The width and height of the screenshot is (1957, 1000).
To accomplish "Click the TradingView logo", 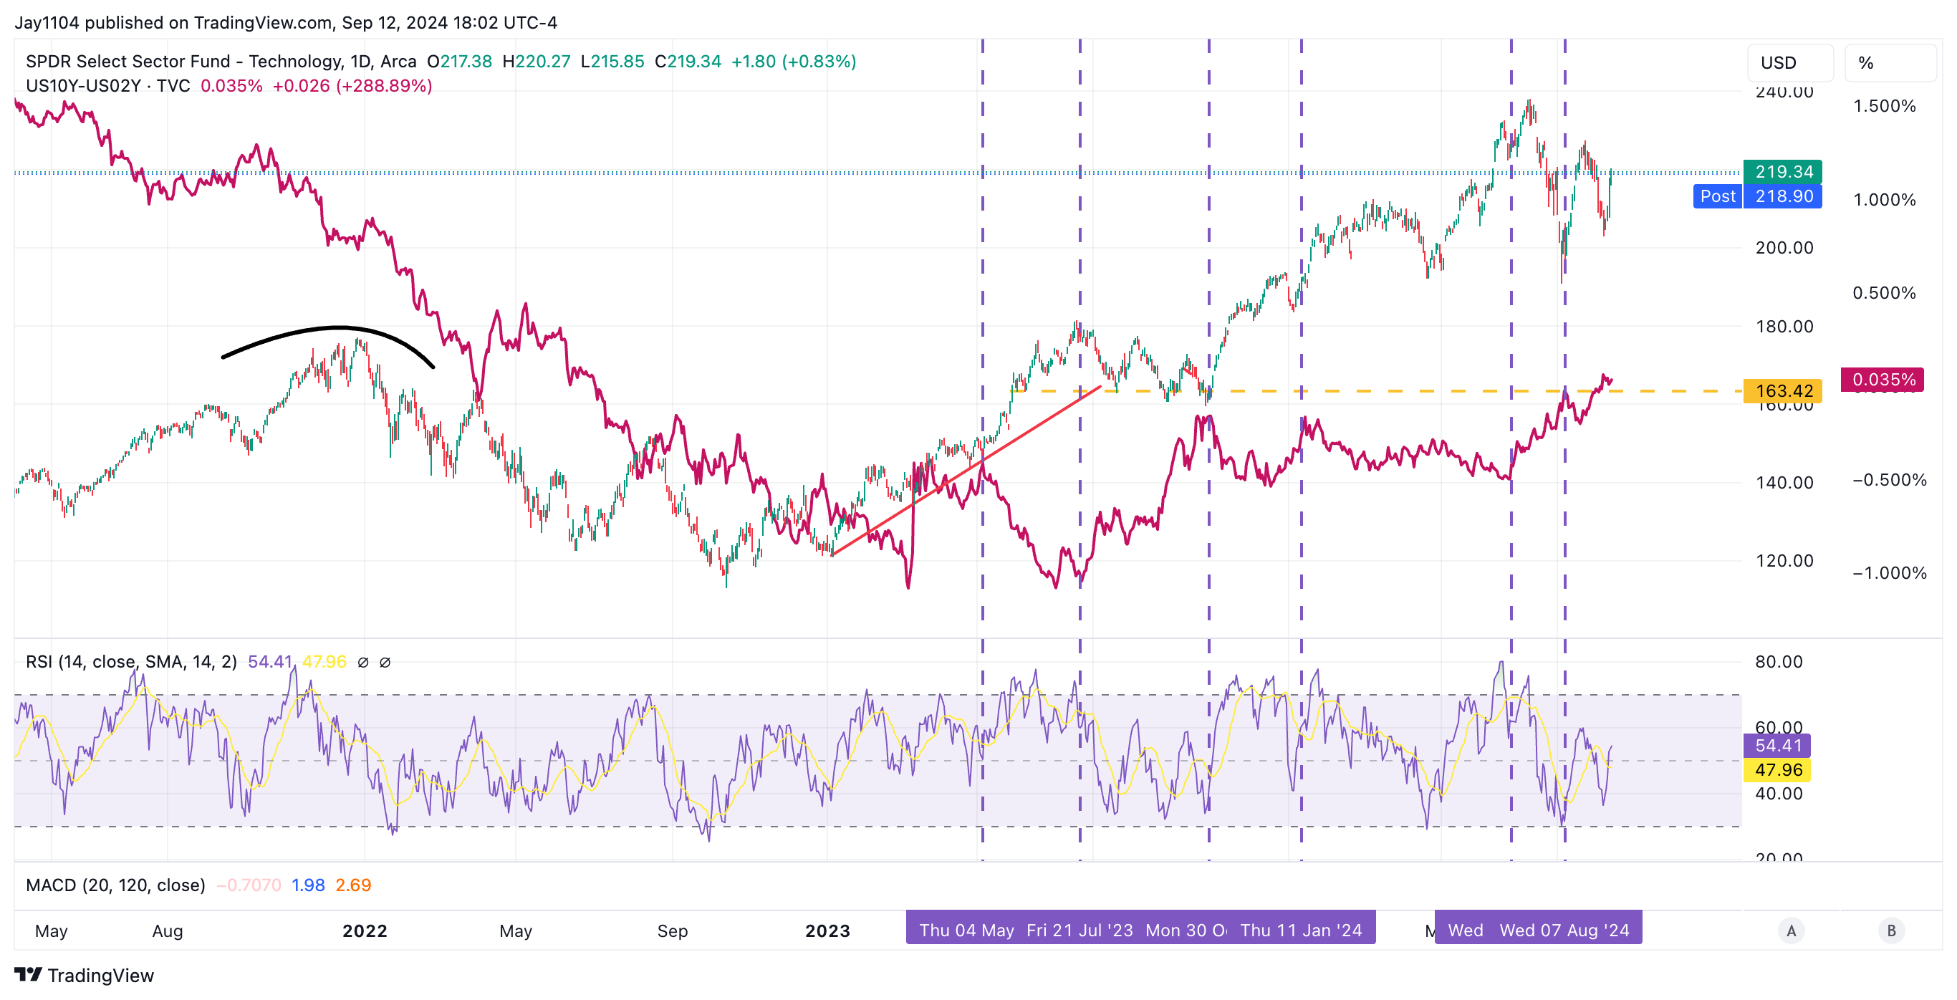I will coord(85,975).
